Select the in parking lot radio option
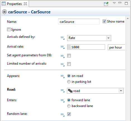The height and width of the screenshot is (121, 131). click(x=69, y=82)
